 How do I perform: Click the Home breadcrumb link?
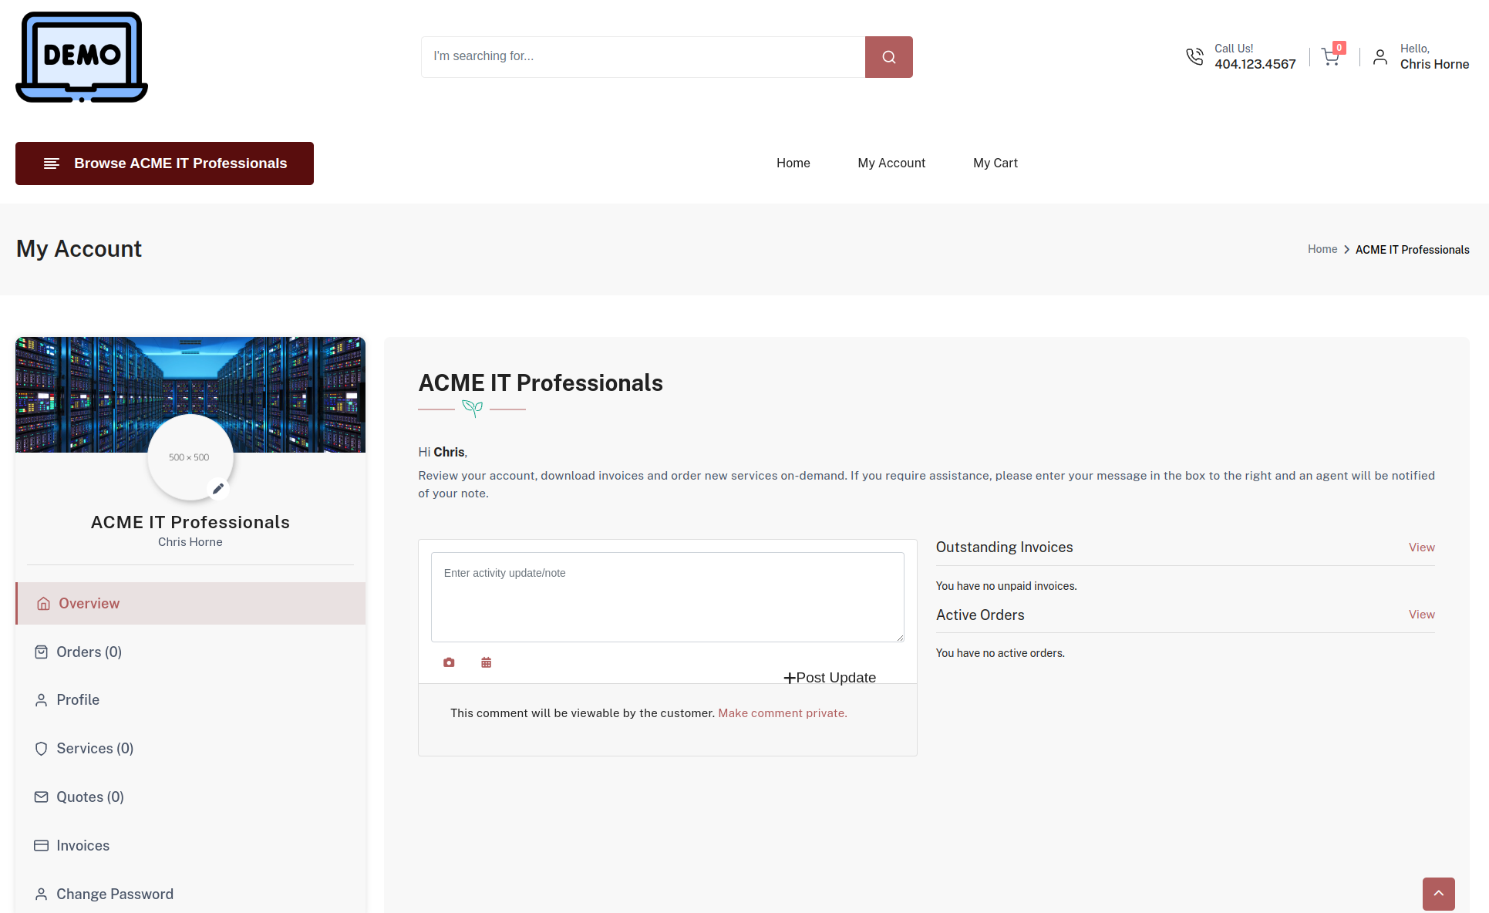[x=1322, y=249]
